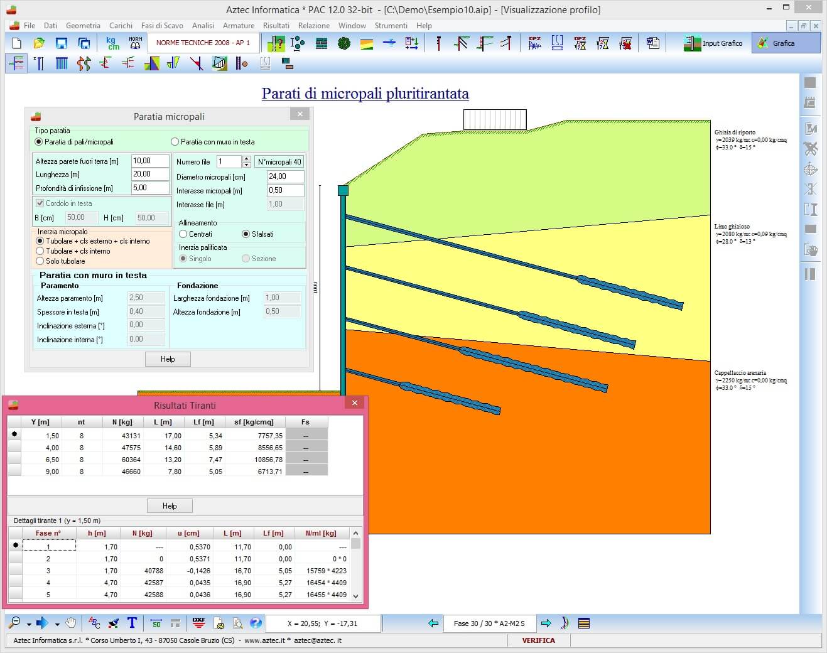Select the pan hand tool

click(x=71, y=623)
